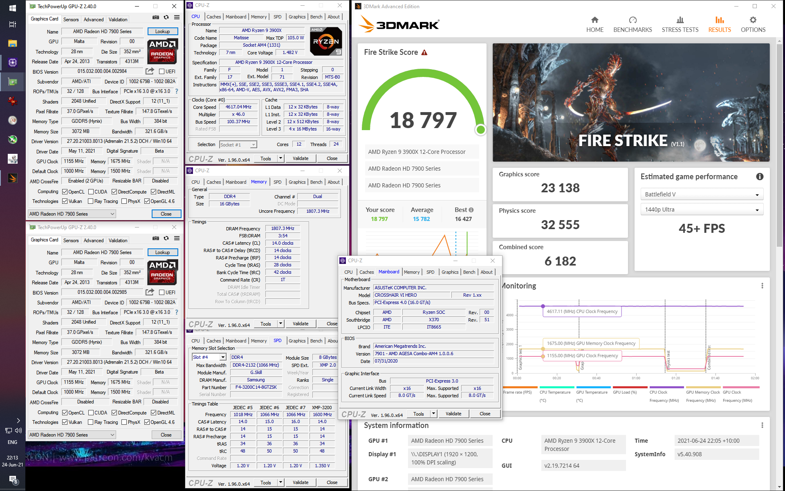Click the Estimated game performance info icon
Viewport: 785px width, 491px height.
click(x=760, y=176)
